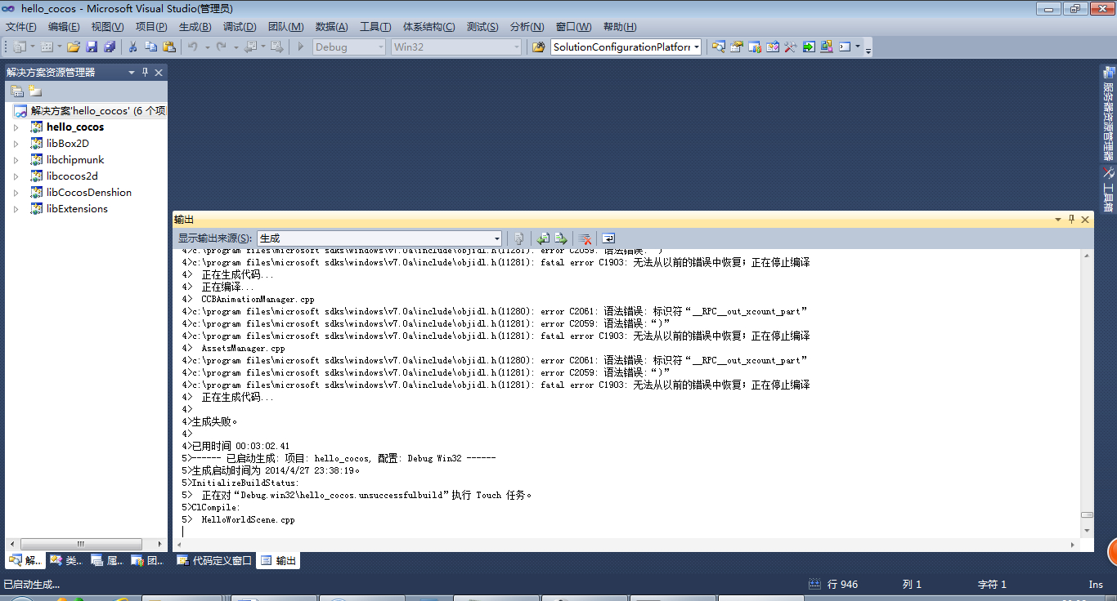Open Solution Explorer window position dropdown arrow

(132, 72)
